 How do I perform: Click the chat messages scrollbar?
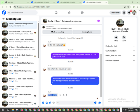(101, 76)
